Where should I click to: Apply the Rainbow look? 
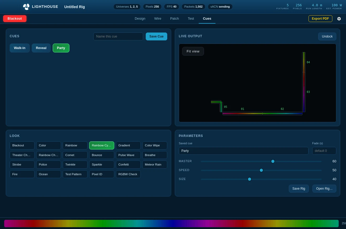75,145
